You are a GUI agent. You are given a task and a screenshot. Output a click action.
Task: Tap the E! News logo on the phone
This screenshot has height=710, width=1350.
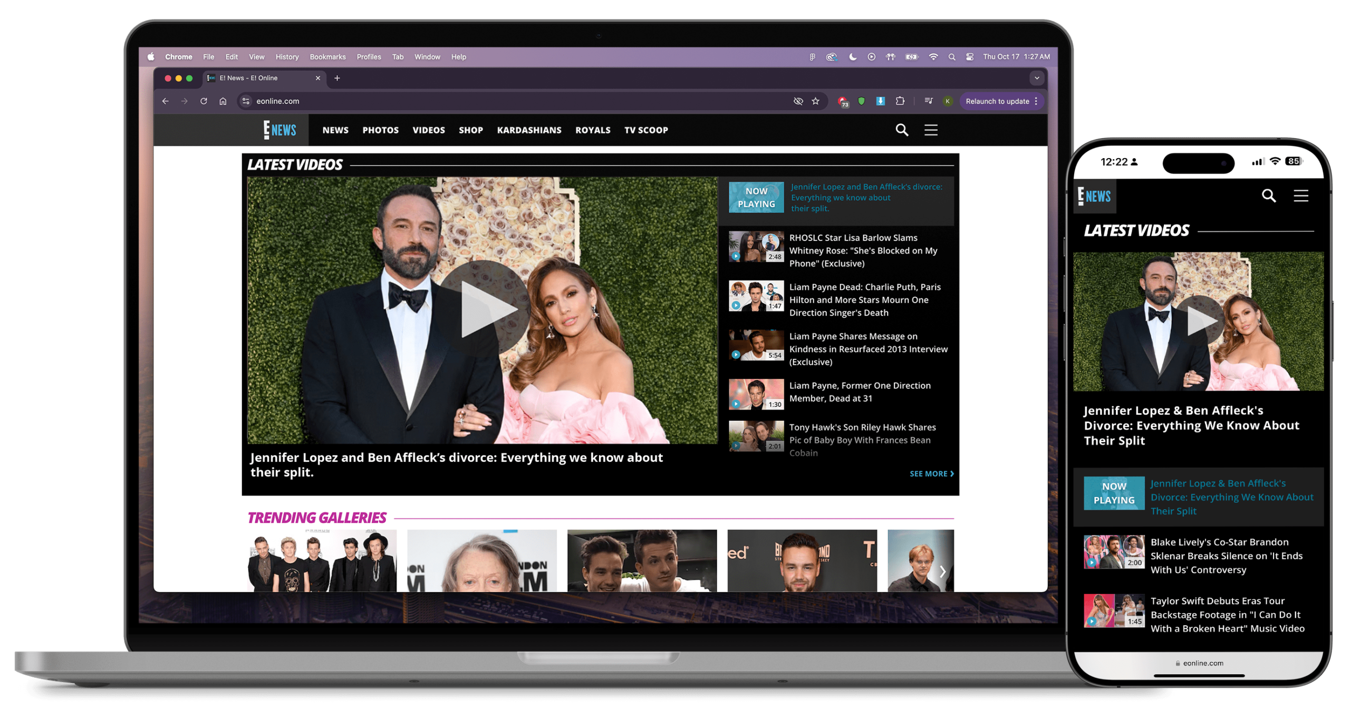click(1094, 196)
